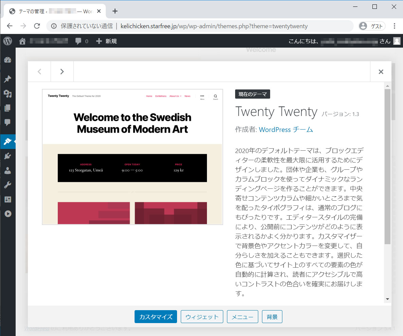The image size is (403, 336).
Task: Open the ゲスト profile button
Action: [372, 26]
